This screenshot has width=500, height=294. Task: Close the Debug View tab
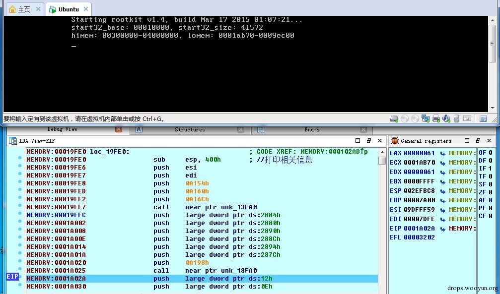click(119, 129)
